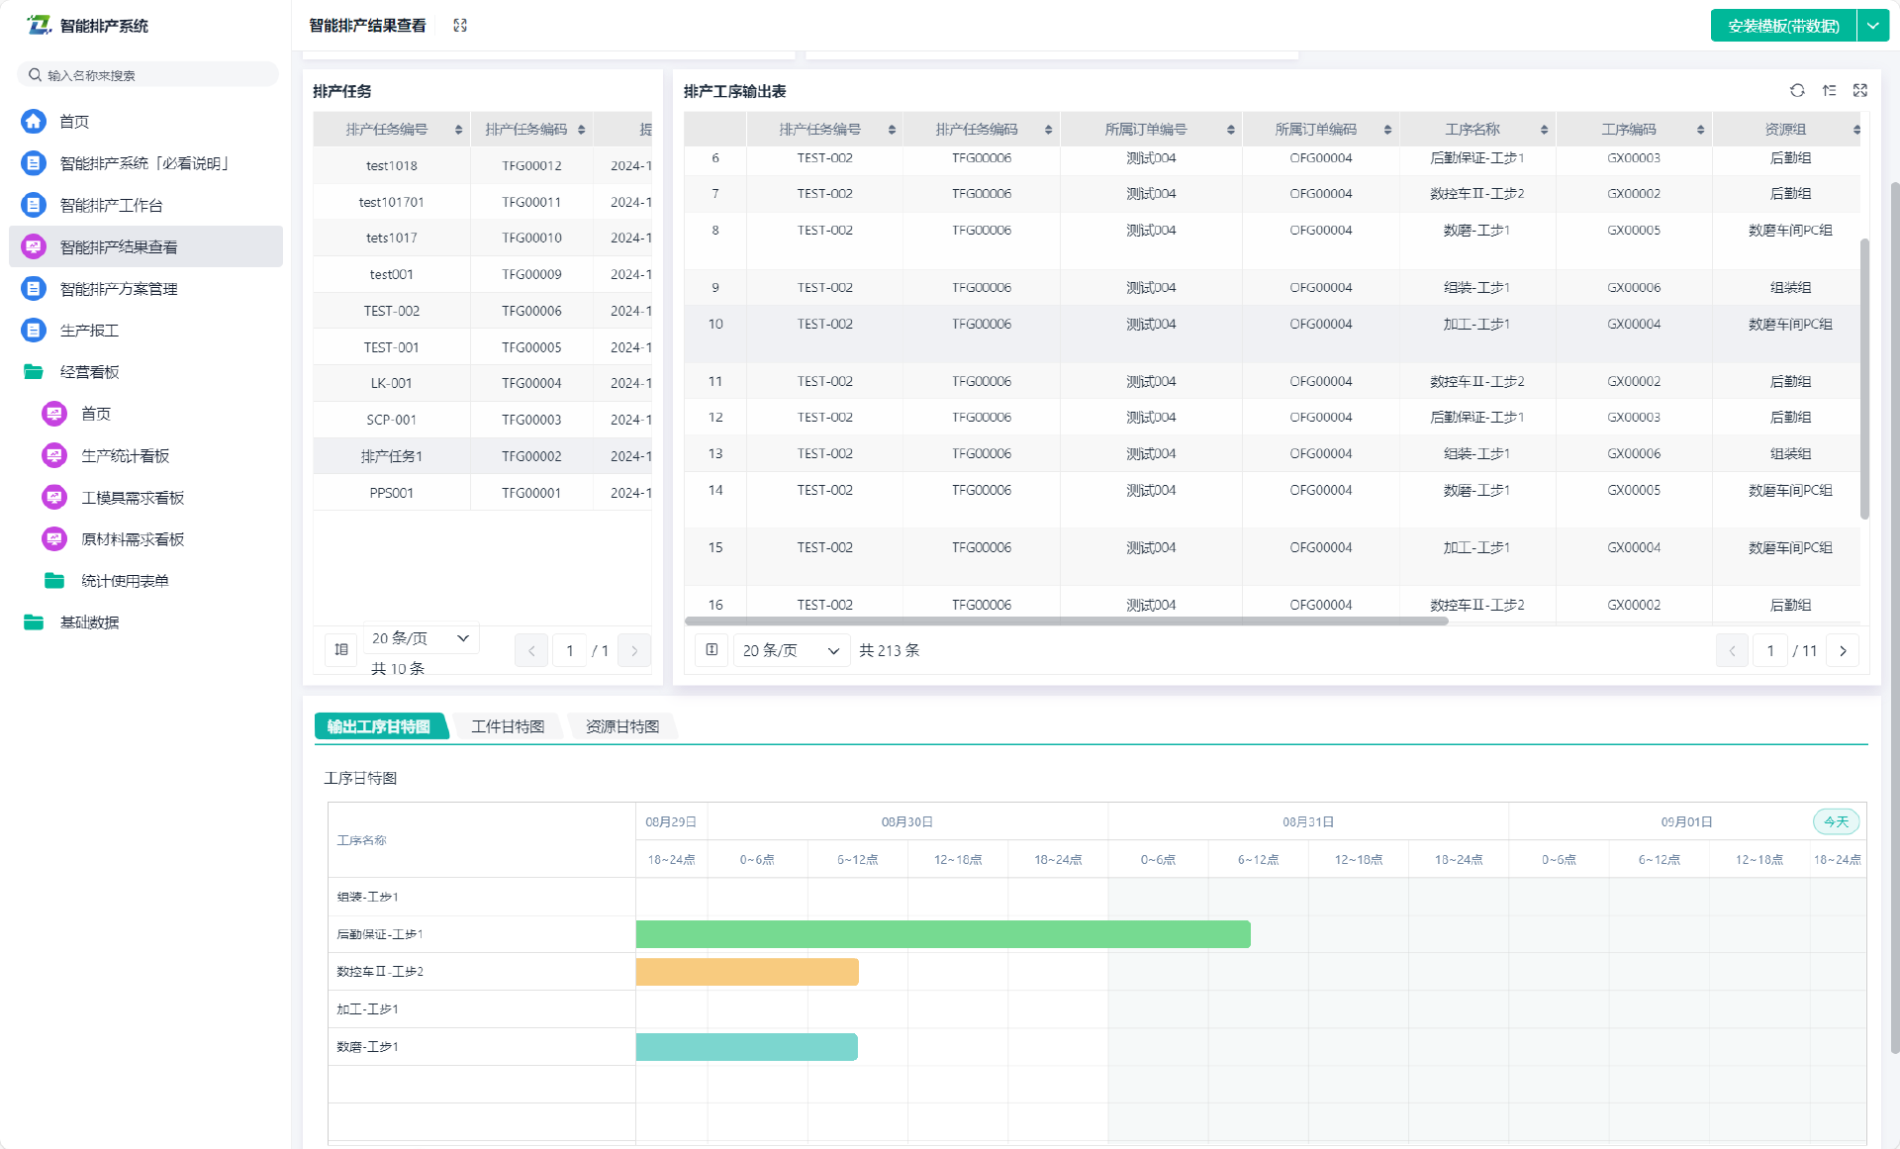Click the 今天 button in Gantt chart
Screen dimensions: 1900x1149
coord(1836,821)
